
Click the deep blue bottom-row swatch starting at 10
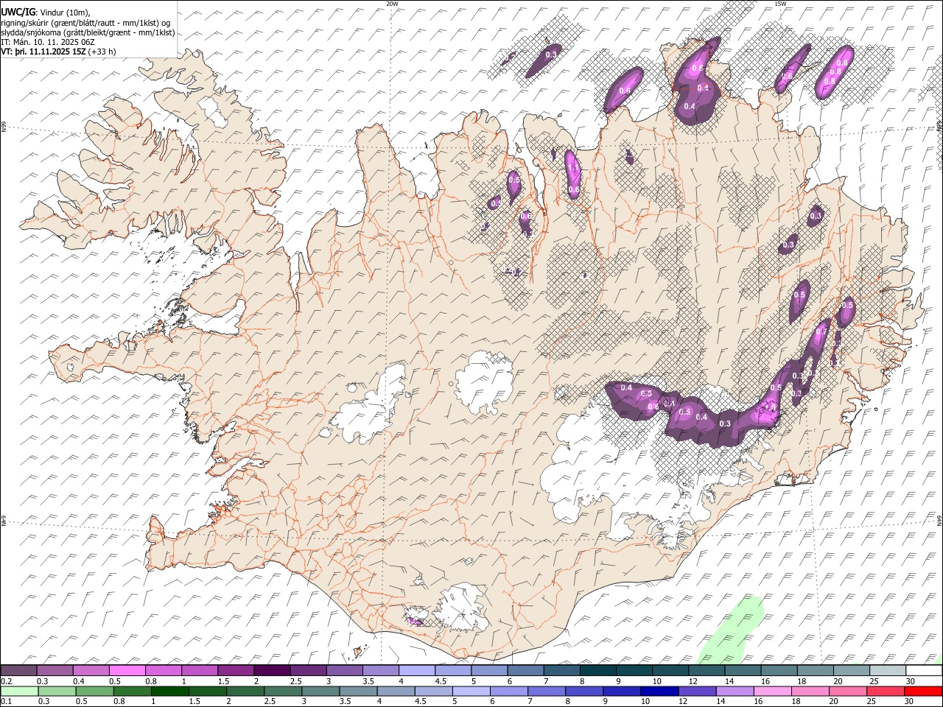pos(659,691)
